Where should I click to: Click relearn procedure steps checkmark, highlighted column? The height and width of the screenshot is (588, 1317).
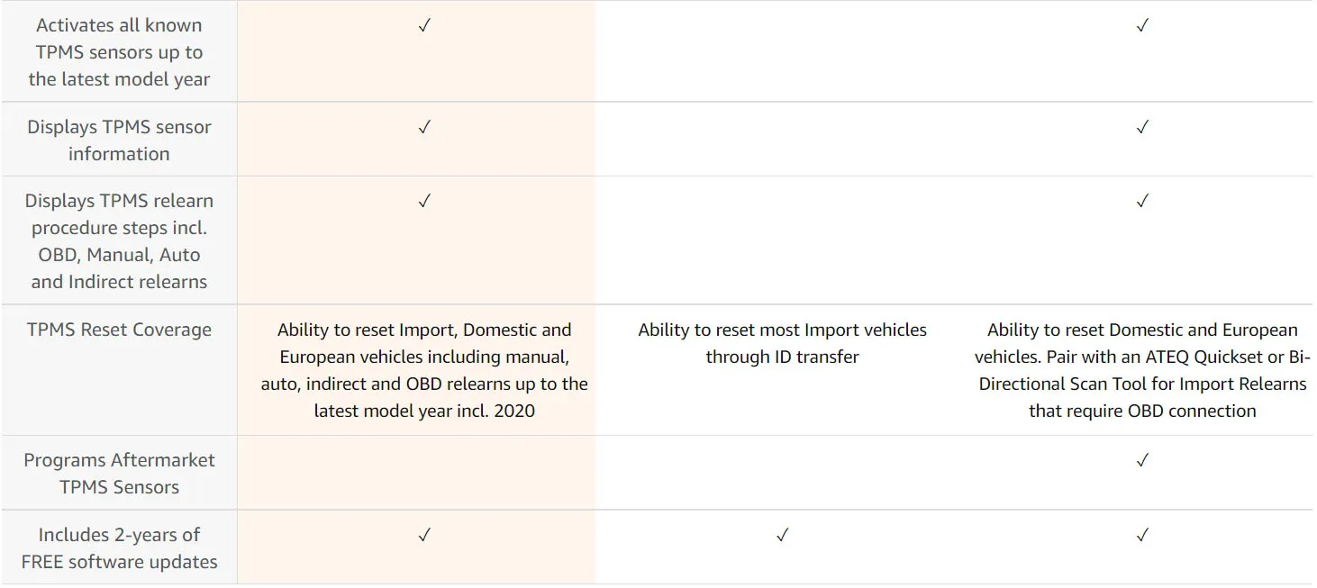coord(424,201)
